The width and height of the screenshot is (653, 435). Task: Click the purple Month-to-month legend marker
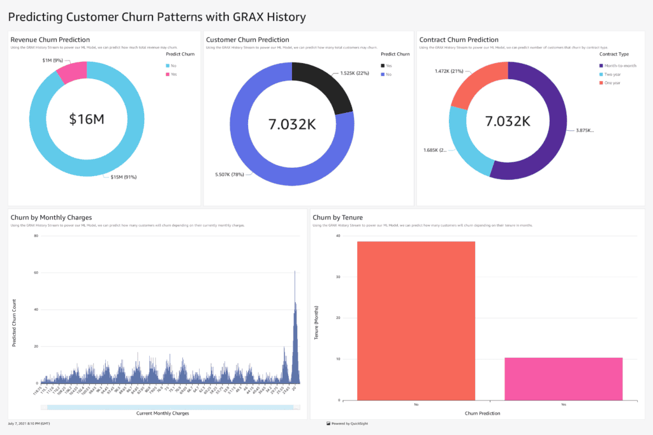coord(601,66)
